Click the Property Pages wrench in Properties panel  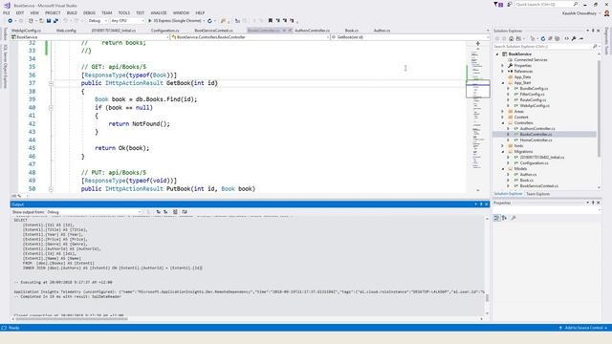click(x=514, y=218)
